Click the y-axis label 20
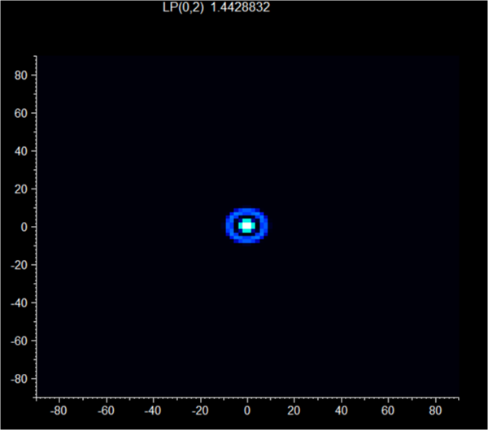Image resolution: width=488 pixels, height=430 pixels. [x=21, y=189]
